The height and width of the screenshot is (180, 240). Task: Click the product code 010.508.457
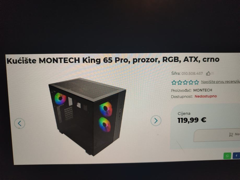(192, 74)
